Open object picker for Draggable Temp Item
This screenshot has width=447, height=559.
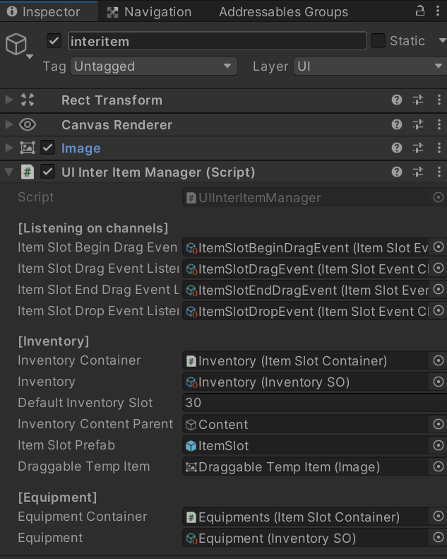439,466
